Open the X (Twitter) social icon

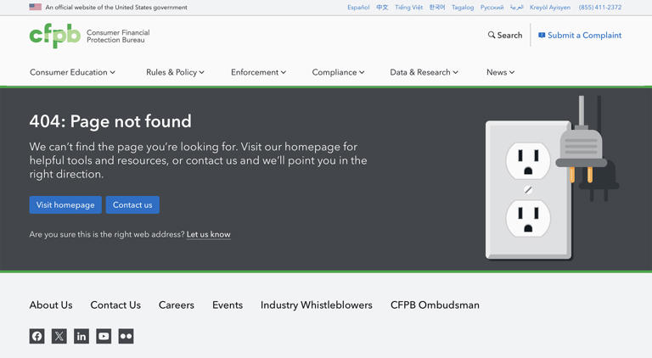(59, 336)
